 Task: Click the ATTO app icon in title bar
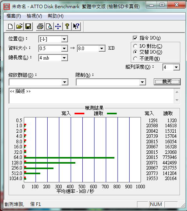(7, 6)
